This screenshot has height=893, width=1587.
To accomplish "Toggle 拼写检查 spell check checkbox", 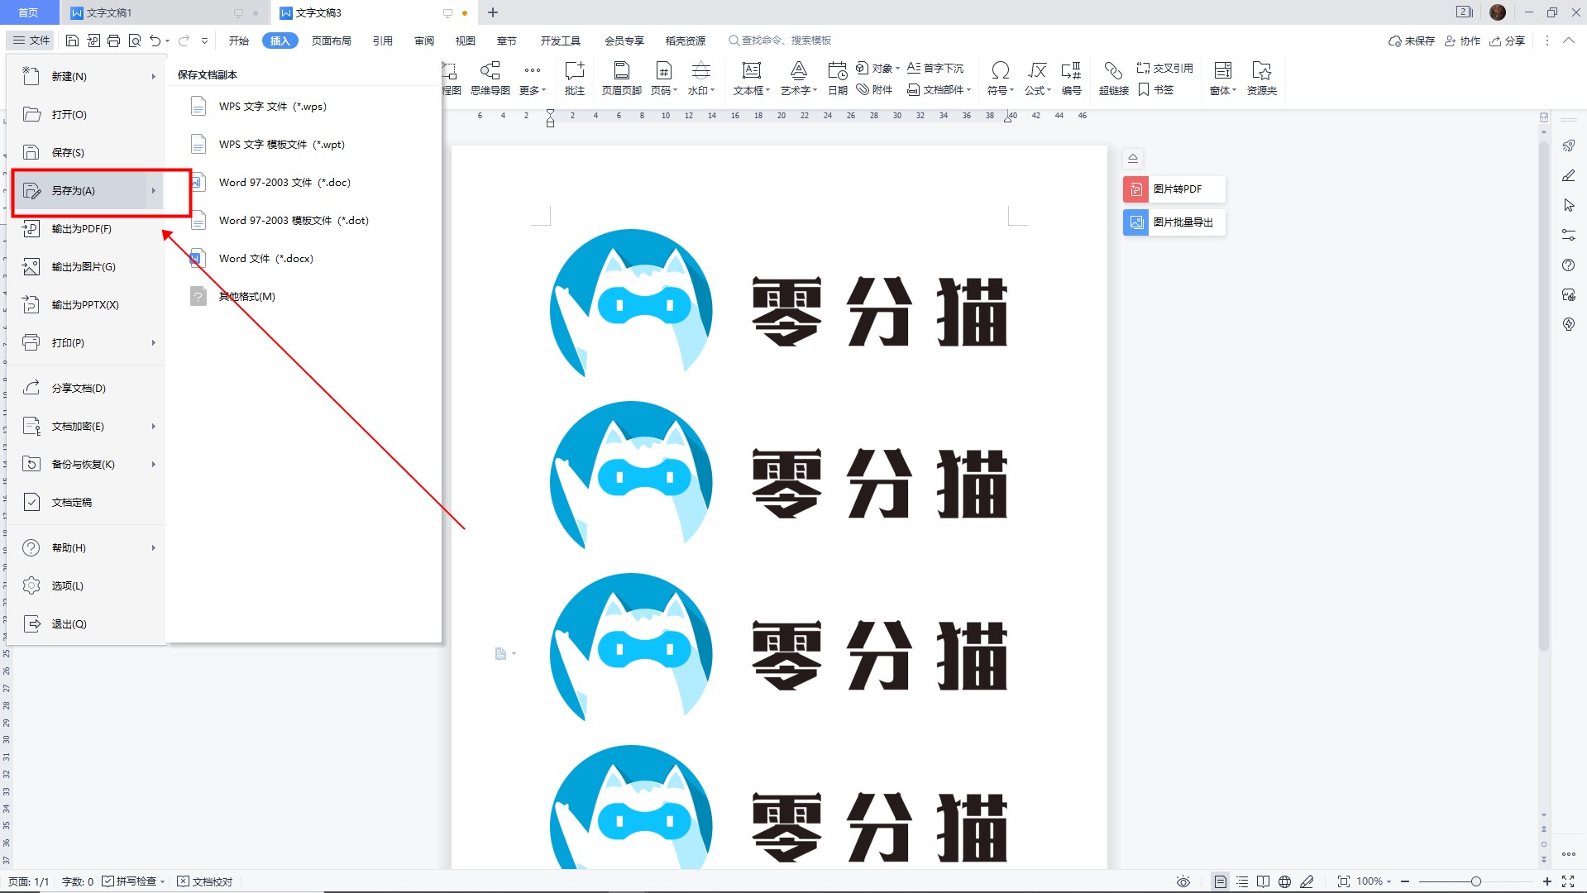I will point(108,881).
